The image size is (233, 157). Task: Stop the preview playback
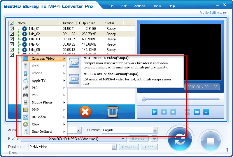point(173,112)
